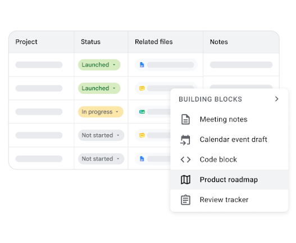The width and height of the screenshot is (296, 243).
Task: Click the green file icon in In progress row
Action: pyautogui.click(x=142, y=112)
